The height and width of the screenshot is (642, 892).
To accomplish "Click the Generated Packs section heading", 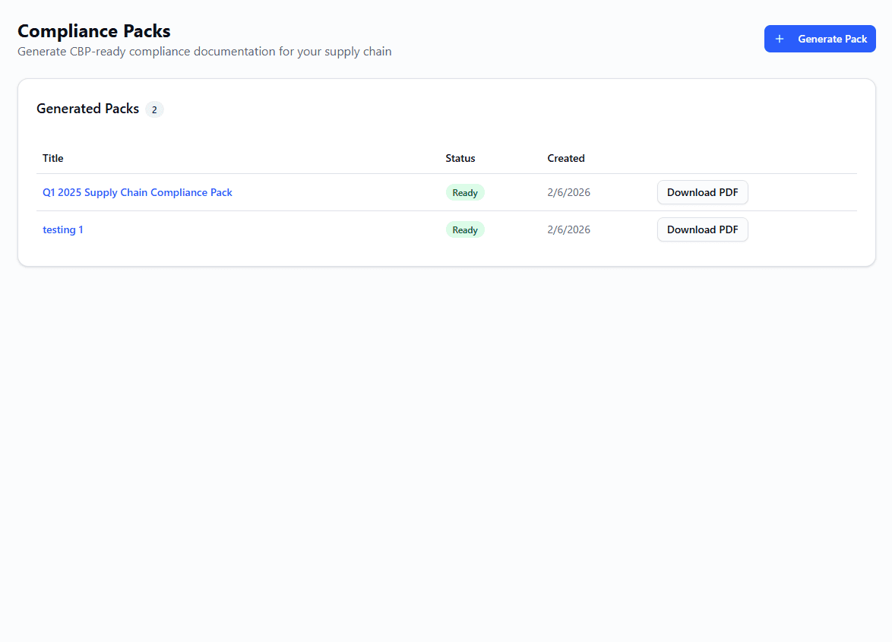I will point(87,109).
